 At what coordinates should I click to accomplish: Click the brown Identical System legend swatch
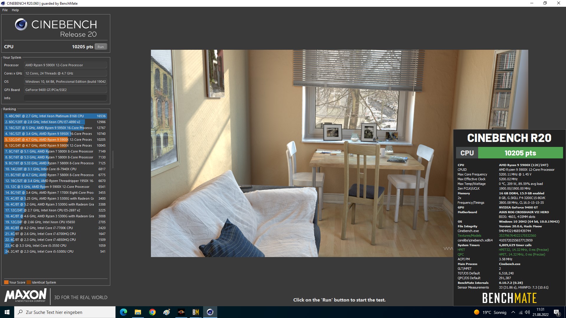(29, 282)
